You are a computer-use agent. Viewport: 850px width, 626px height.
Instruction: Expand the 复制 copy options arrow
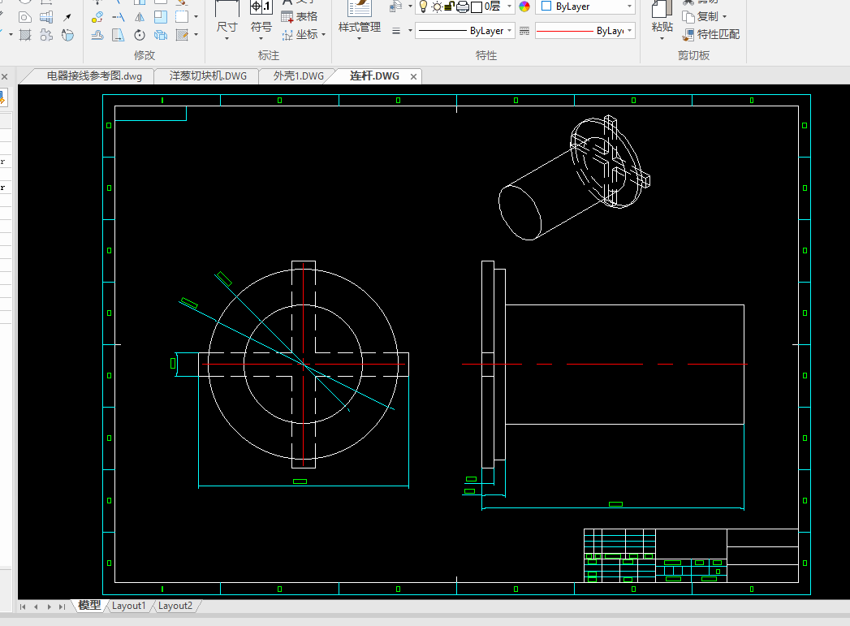(x=724, y=17)
